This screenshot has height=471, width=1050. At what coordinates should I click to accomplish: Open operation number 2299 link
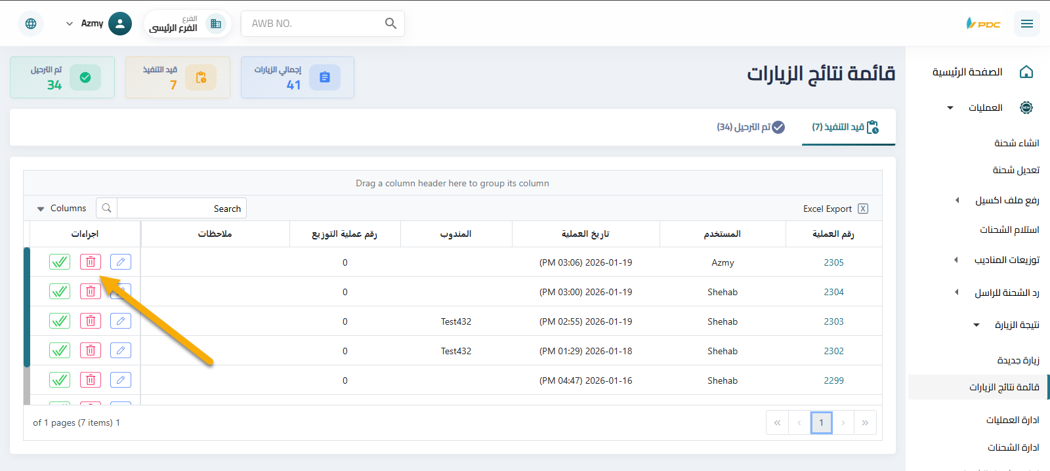click(x=833, y=380)
